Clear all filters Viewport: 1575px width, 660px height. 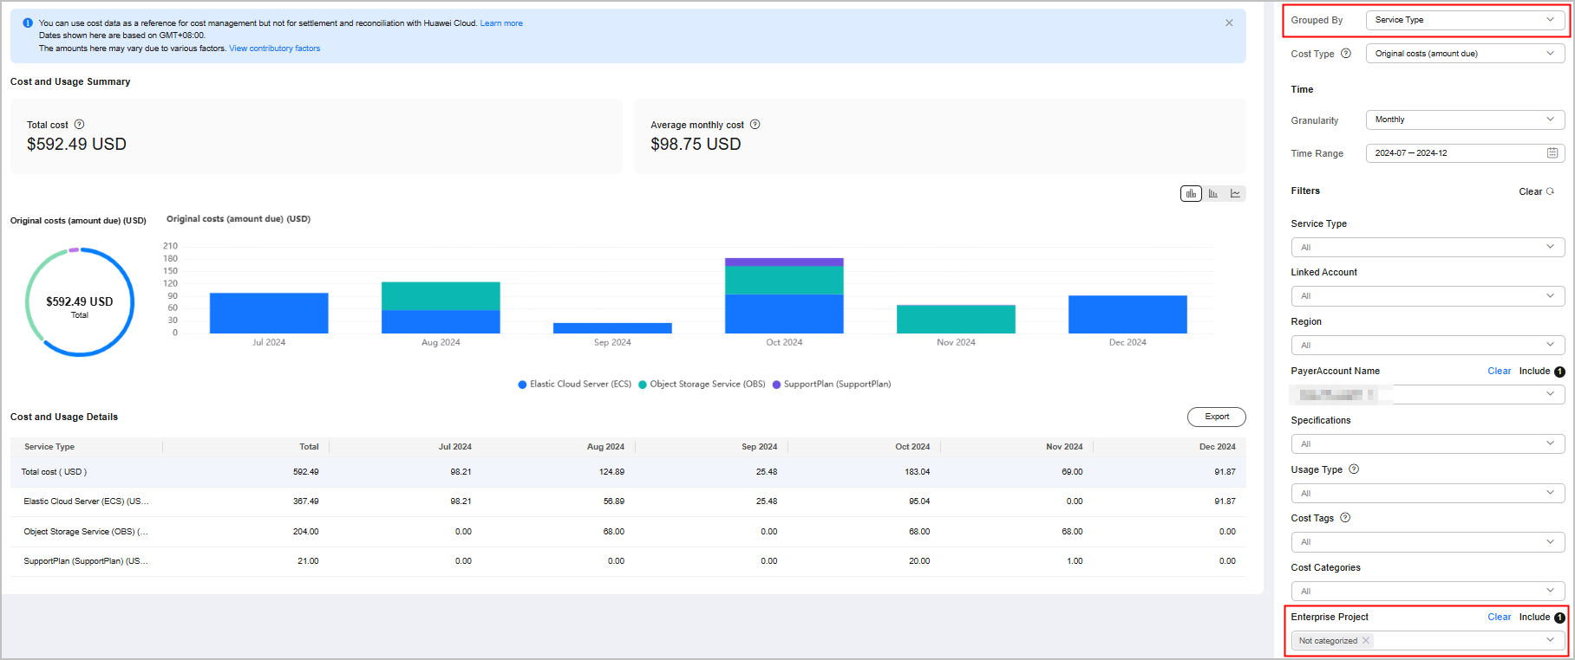click(x=1536, y=191)
